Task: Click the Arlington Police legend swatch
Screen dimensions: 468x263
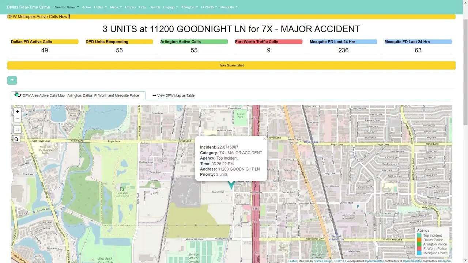Action: [419, 244]
